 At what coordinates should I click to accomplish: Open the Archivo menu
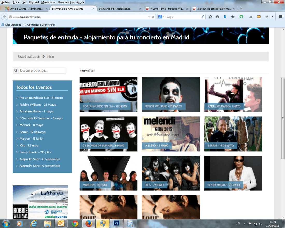pyautogui.click(x=6, y=2)
